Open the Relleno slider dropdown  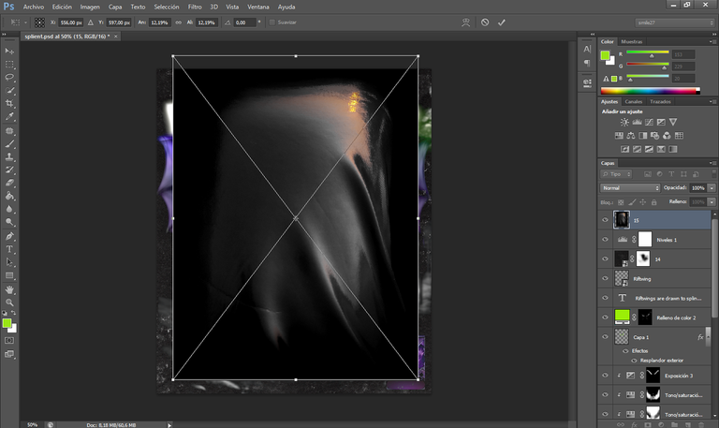712,202
